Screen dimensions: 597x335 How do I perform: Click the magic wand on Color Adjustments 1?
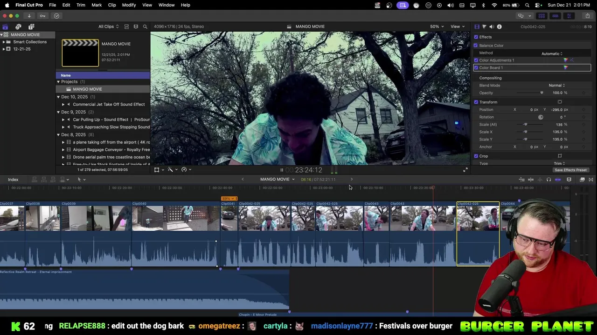click(572, 60)
